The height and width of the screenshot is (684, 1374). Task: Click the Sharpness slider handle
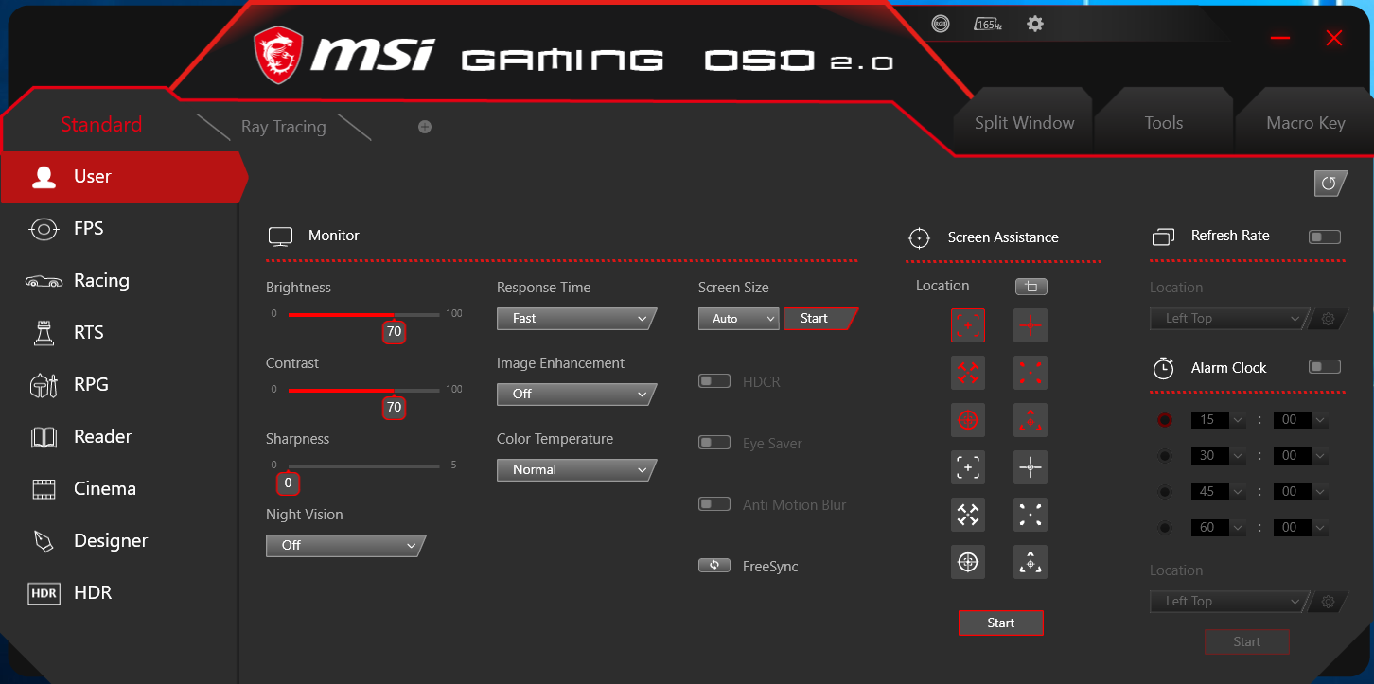pyautogui.click(x=289, y=482)
